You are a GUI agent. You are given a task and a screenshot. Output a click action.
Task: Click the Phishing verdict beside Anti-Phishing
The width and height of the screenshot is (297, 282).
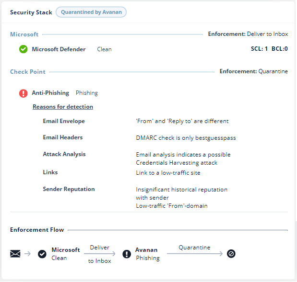coord(87,93)
